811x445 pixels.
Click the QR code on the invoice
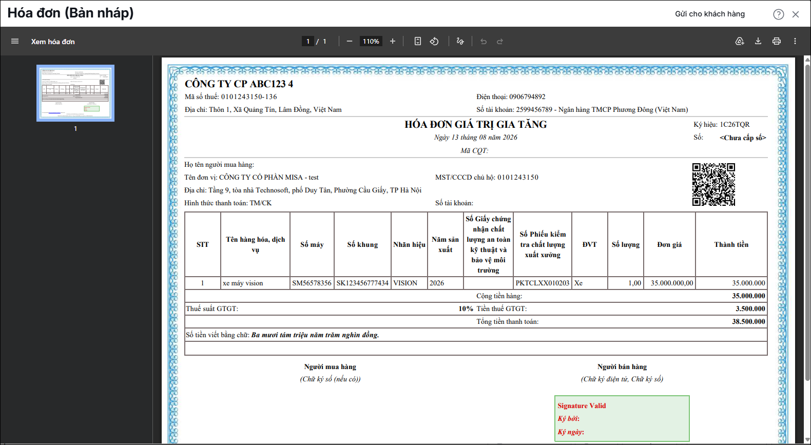(713, 184)
